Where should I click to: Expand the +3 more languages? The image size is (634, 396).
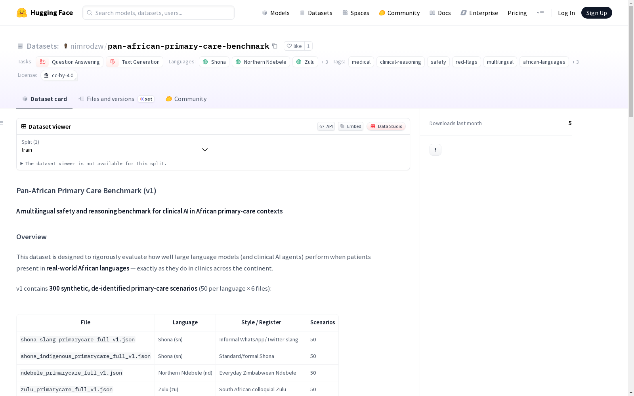(x=325, y=62)
